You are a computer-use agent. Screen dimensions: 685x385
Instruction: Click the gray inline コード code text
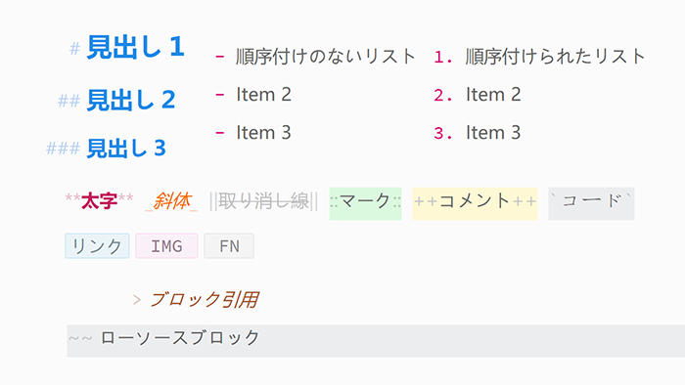coord(591,201)
